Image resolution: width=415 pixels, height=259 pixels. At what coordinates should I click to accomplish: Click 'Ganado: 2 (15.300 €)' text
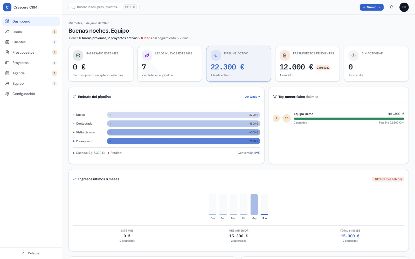[90, 153]
